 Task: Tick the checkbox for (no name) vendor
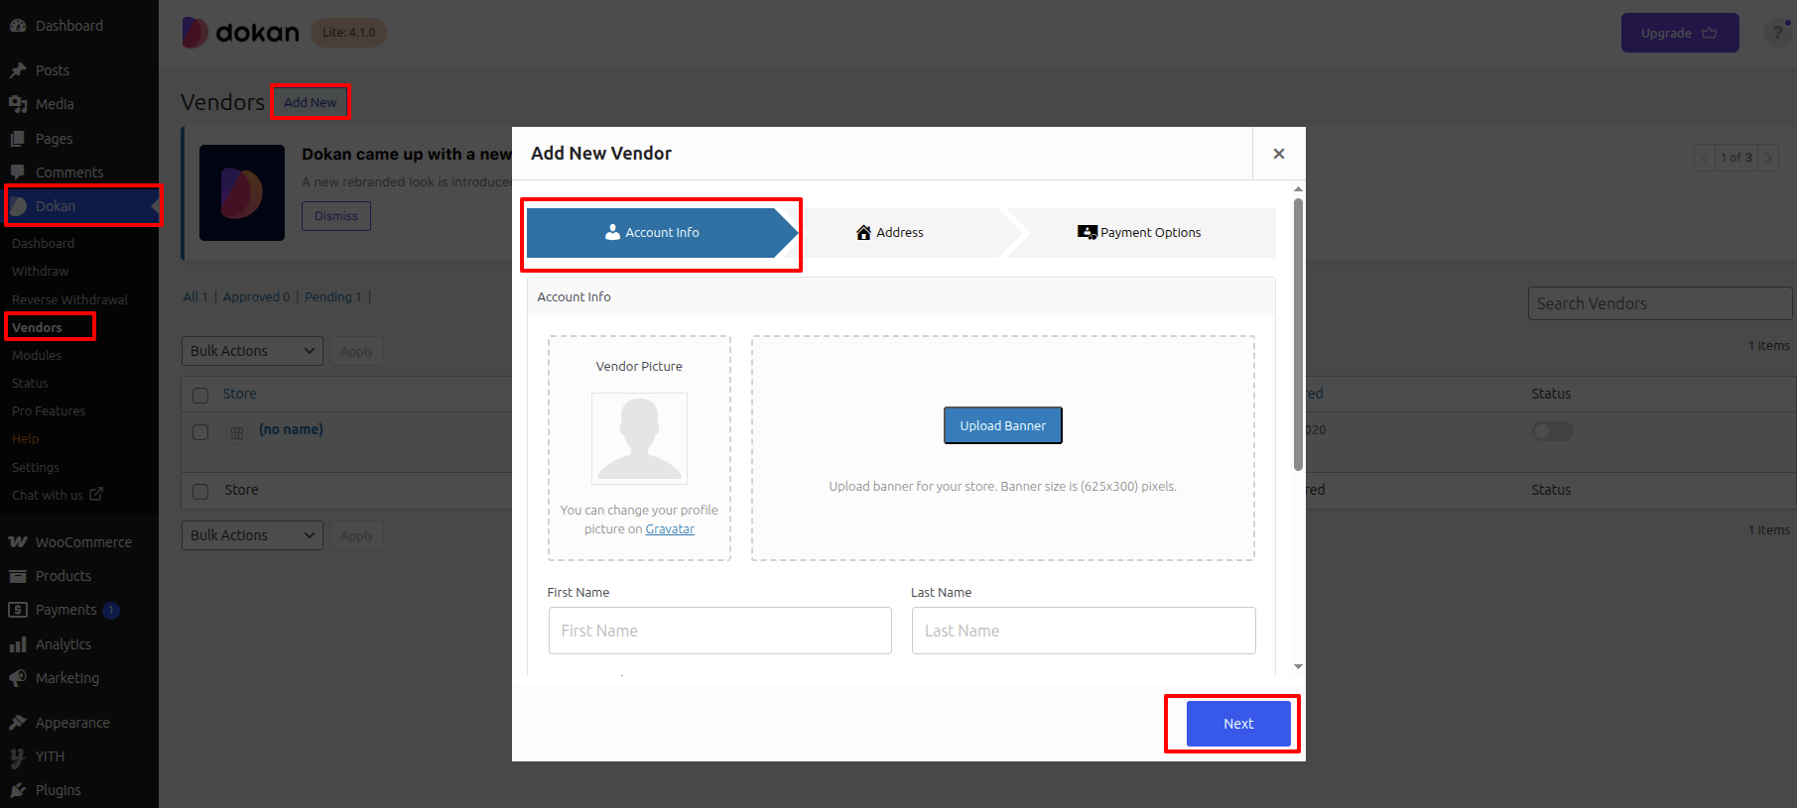(x=200, y=432)
